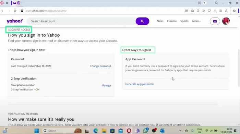Screen dimensions: 240x134
Task: Open the browser profile person icon
Action: coord(226,11)
